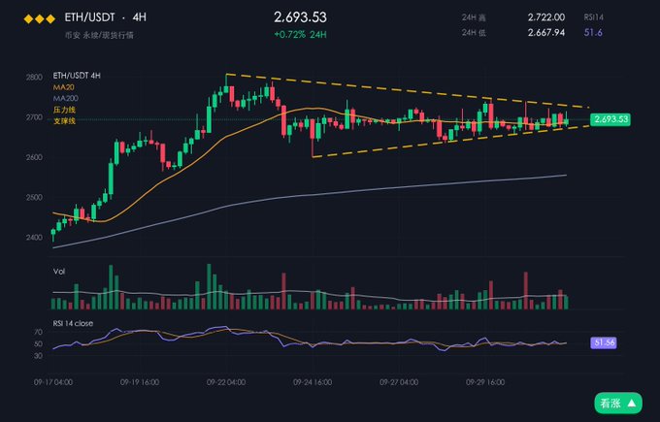The height and width of the screenshot is (422, 660).
Task: Click the current price 2,693.53 in header
Action: click(300, 17)
